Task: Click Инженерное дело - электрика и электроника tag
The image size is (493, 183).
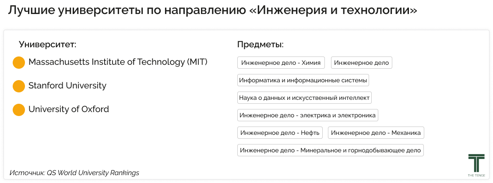Action: 307,116
